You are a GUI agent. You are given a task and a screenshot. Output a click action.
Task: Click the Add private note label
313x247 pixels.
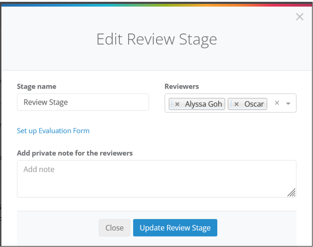tap(75, 153)
